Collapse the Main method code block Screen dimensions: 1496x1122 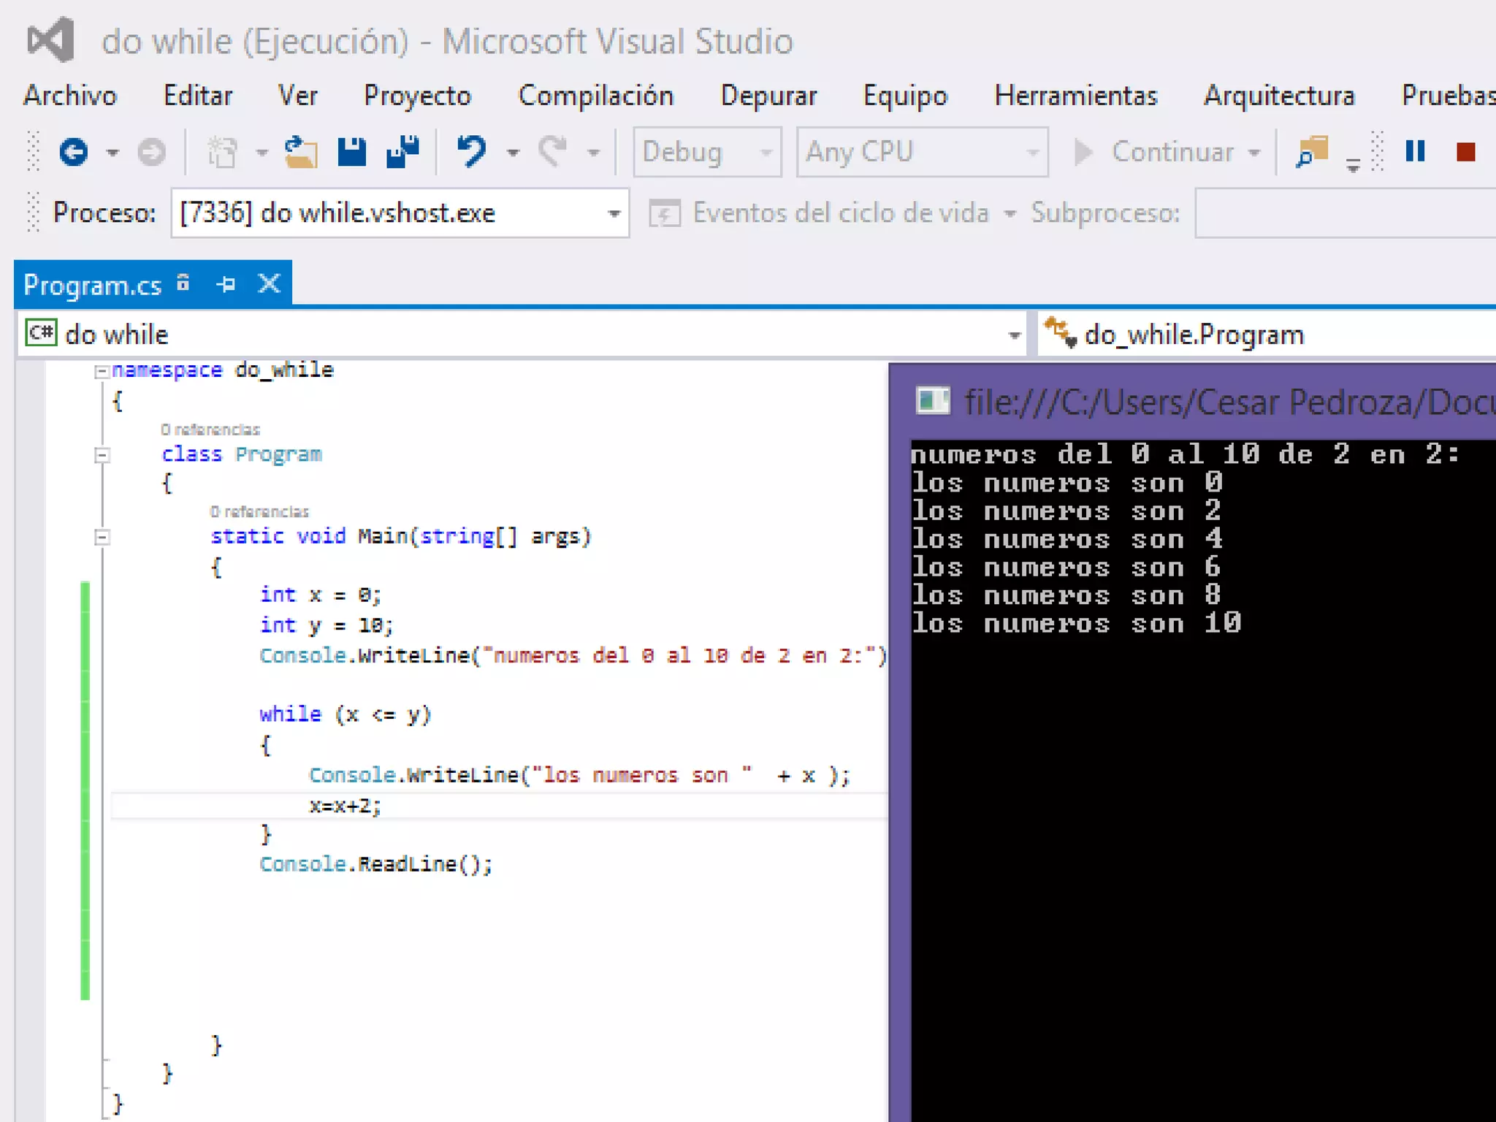click(x=102, y=538)
